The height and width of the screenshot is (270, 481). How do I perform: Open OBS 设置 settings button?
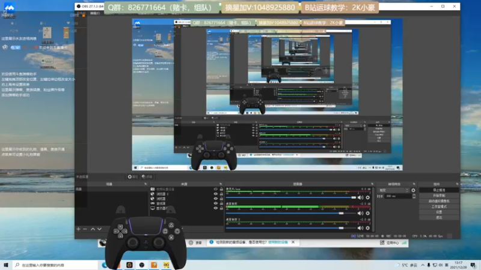click(439, 212)
